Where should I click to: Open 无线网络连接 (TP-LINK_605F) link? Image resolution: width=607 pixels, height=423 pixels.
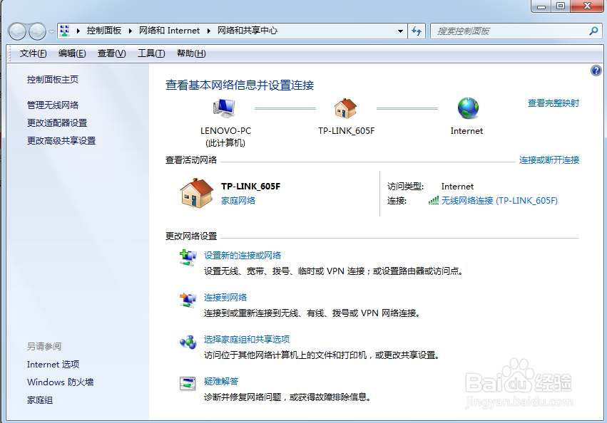coord(499,201)
